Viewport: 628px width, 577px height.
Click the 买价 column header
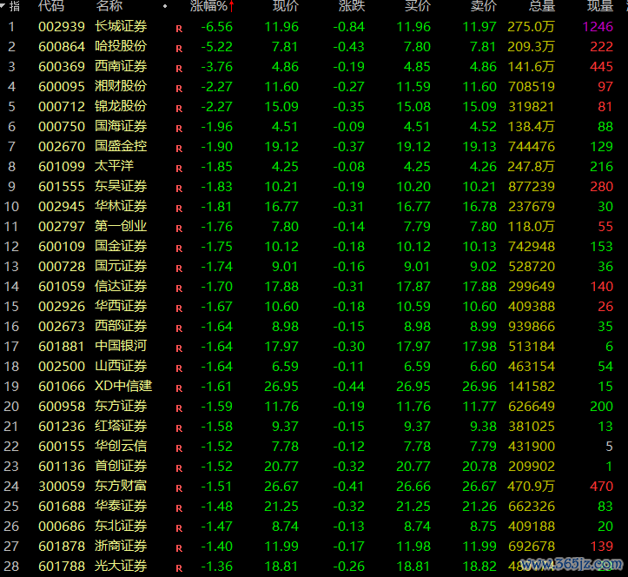[417, 5]
